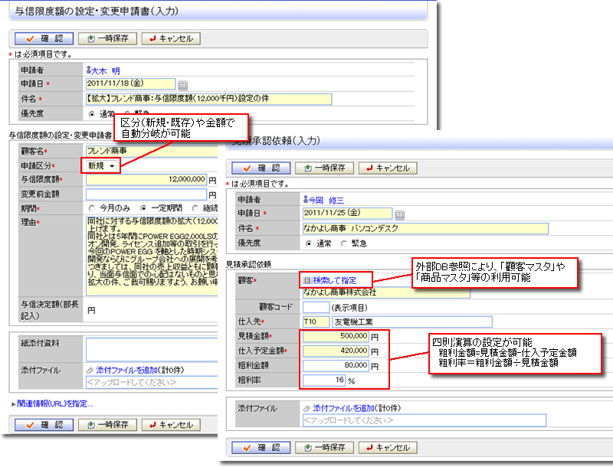Click top 確認 button in credit limit form
This screenshot has height=467, width=613.
click(x=44, y=38)
